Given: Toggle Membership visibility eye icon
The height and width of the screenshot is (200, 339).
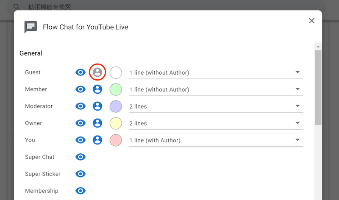Looking at the screenshot, I should click(81, 191).
